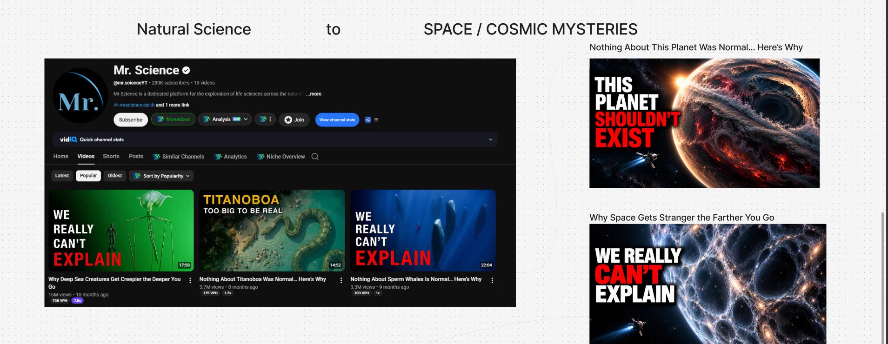Click the Subscribe button

point(131,120)
